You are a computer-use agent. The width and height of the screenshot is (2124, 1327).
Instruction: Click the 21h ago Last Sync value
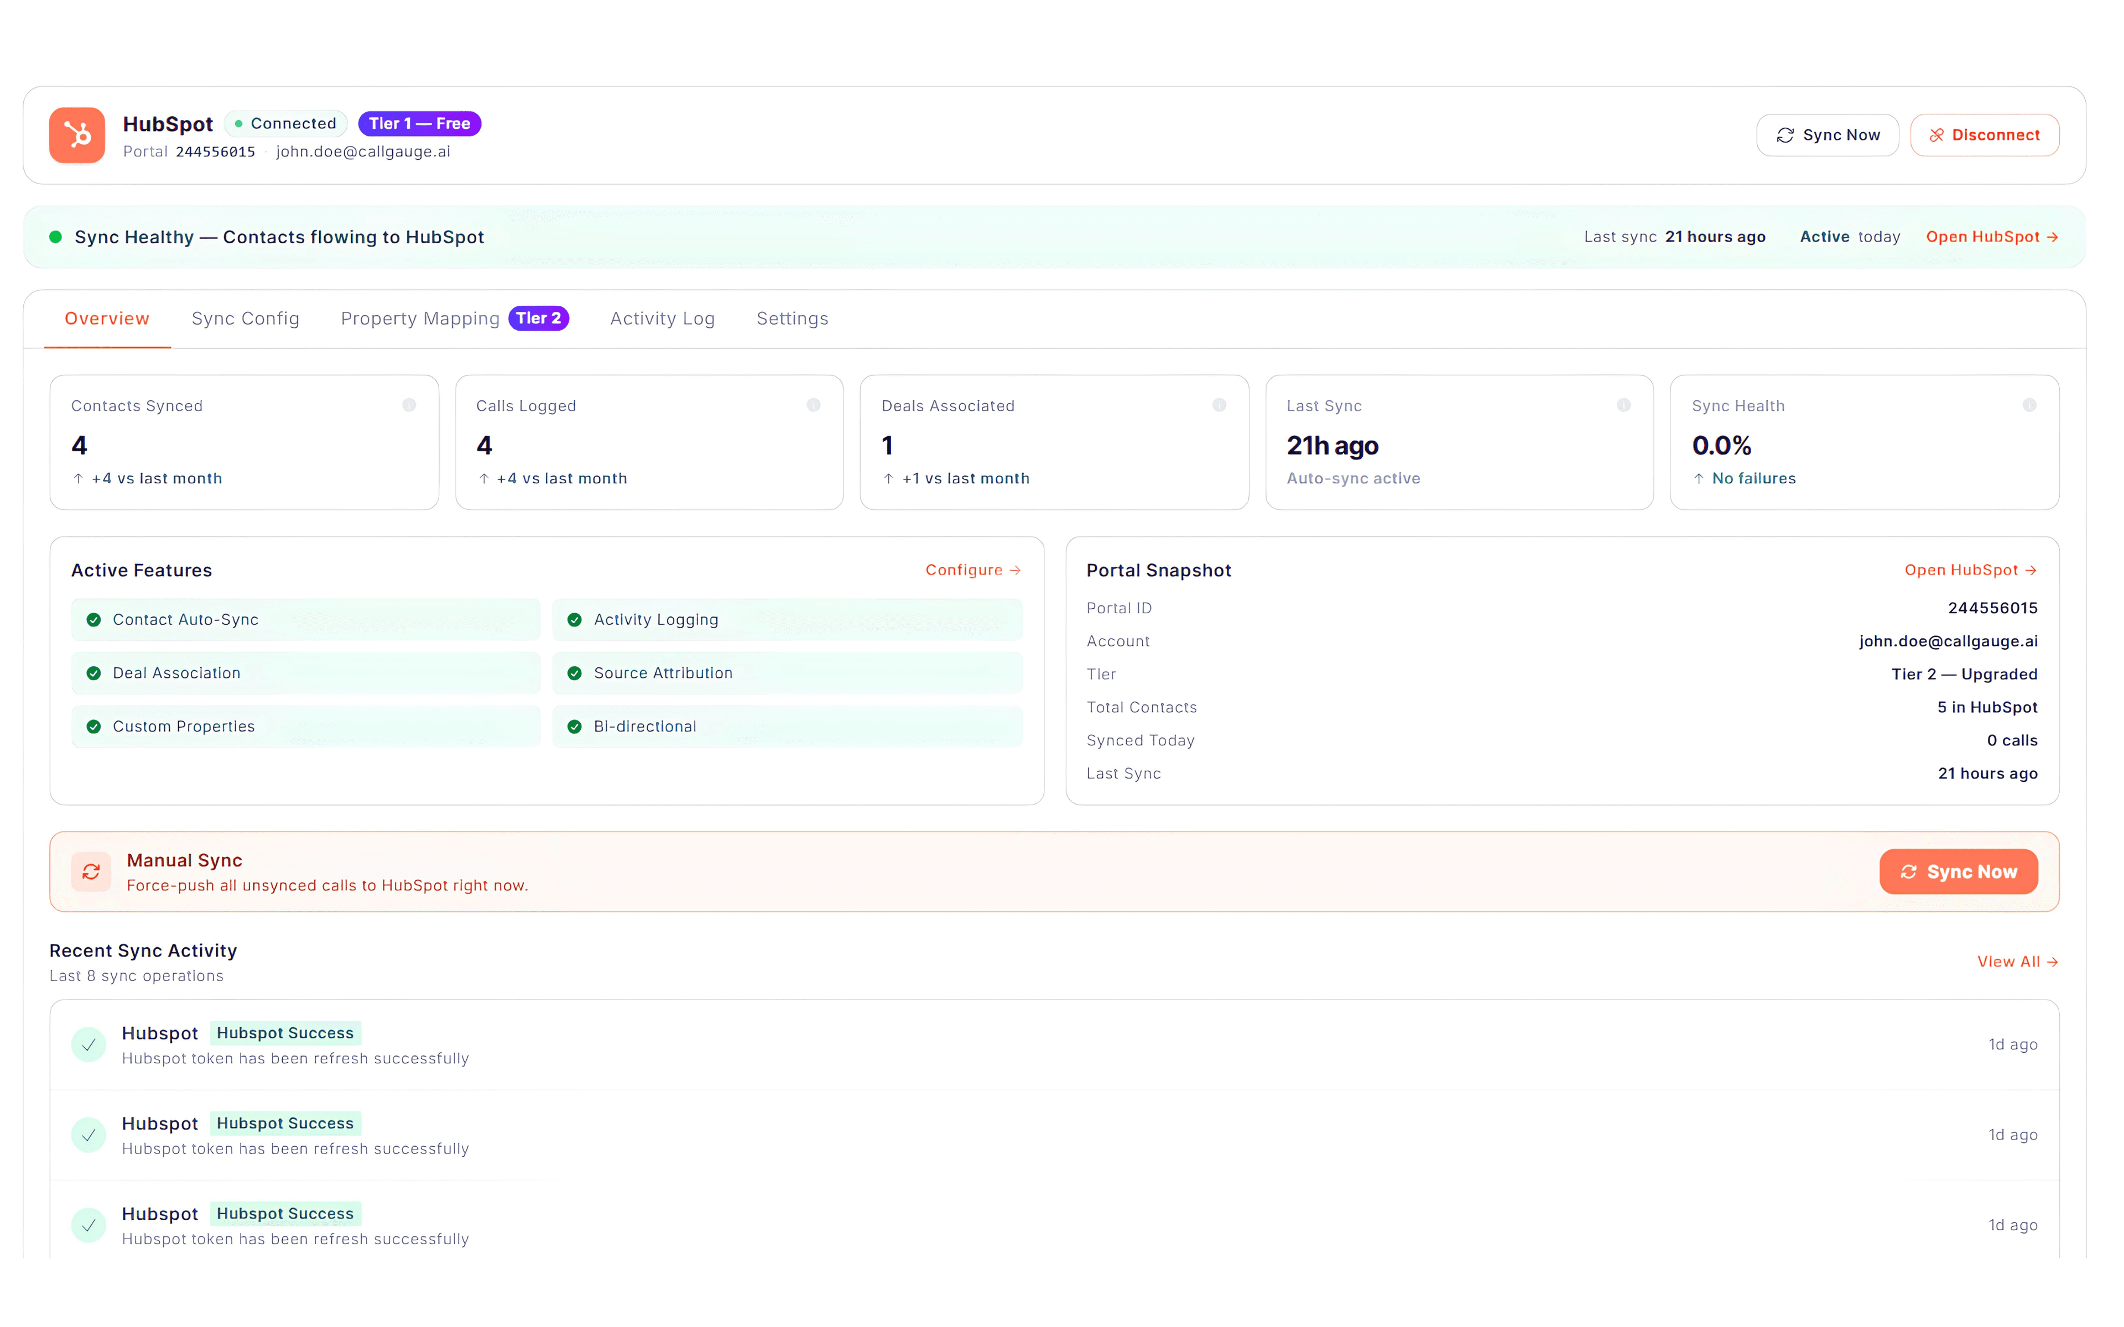1332,446
